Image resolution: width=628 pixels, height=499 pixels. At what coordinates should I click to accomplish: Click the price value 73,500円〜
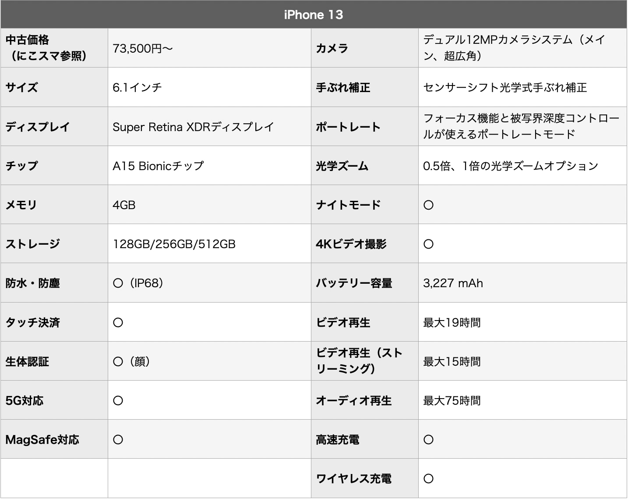click(x=143, y=48)
